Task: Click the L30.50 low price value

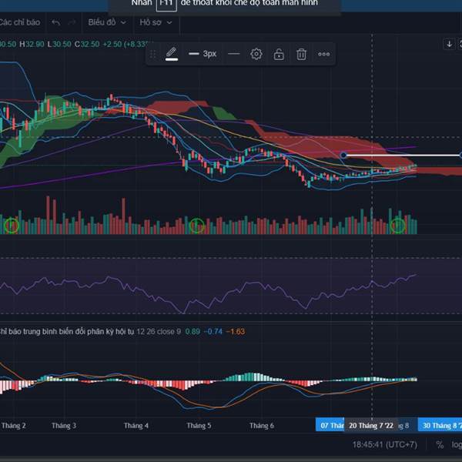Action: click(x=59, y=44)
